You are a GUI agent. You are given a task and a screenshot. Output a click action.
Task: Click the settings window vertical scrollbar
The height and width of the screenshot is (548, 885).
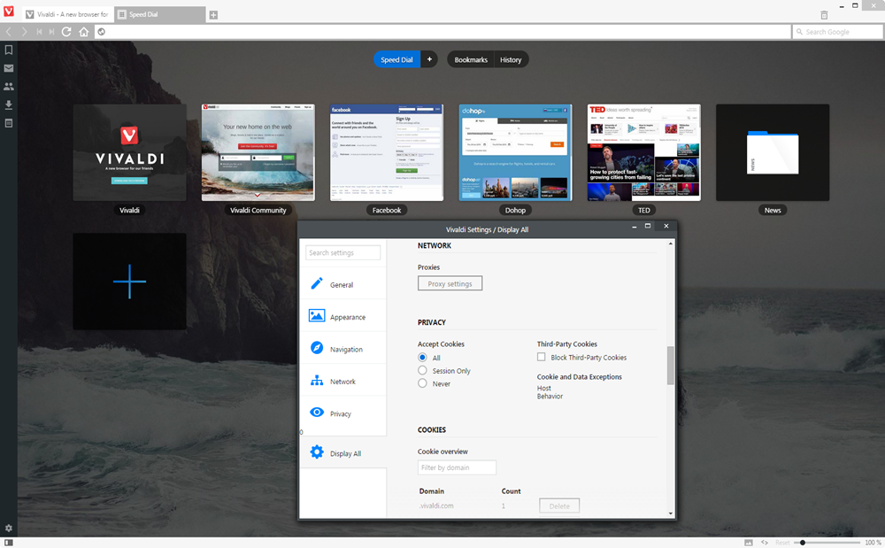point(671,365)
